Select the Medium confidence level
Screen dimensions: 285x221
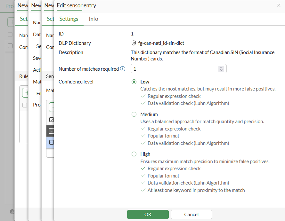(134, 114)
